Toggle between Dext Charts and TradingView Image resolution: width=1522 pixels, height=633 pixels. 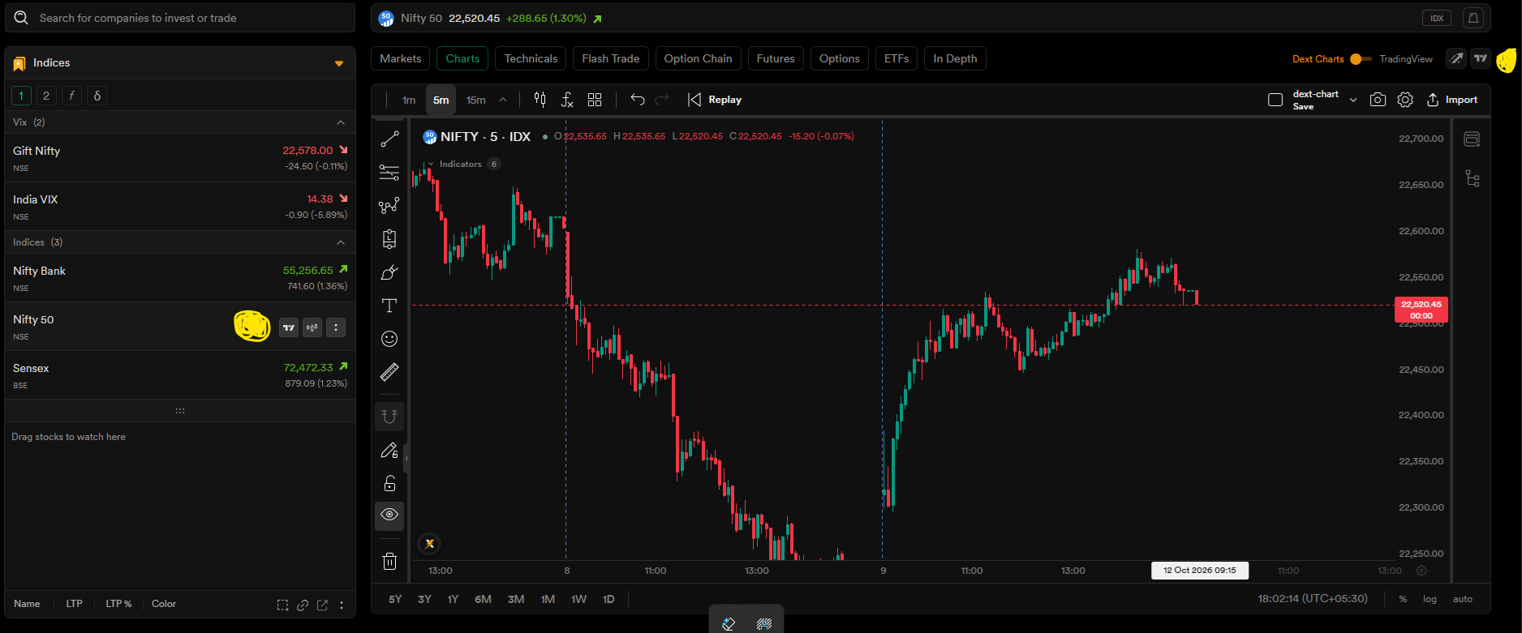point(1361,59)
